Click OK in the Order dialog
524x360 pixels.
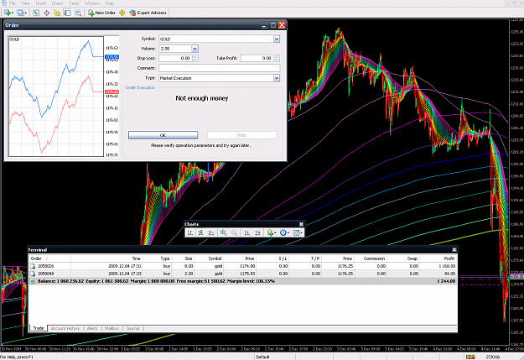163,135
